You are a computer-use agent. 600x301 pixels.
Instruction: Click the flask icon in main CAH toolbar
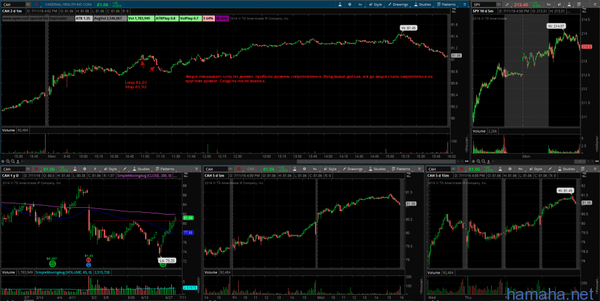(x=340, y=4)
